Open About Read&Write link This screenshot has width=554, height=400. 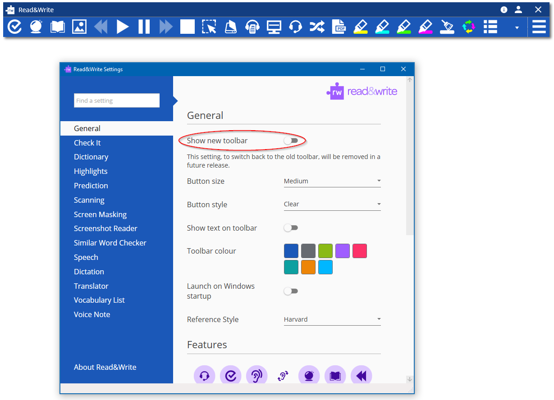click(105, 367)
